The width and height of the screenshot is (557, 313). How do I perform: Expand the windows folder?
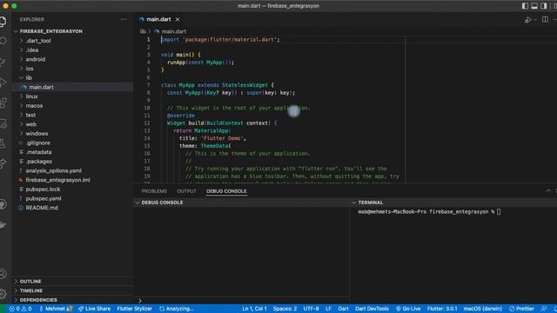click(x=37, y=133)
